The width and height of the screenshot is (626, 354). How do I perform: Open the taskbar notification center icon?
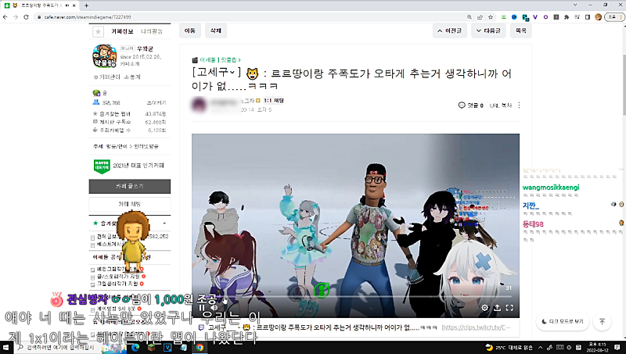point(617,348)
